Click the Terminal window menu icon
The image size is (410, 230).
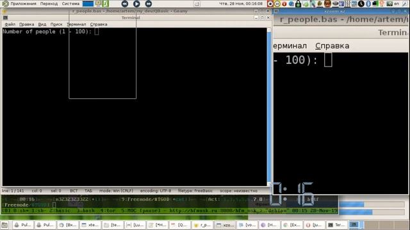[x=5, y=17]
